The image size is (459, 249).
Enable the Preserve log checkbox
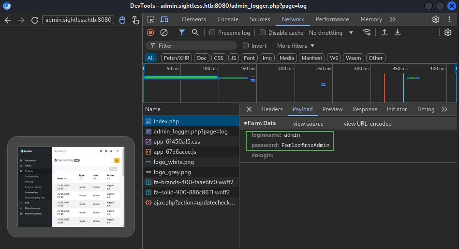point(212,32)
